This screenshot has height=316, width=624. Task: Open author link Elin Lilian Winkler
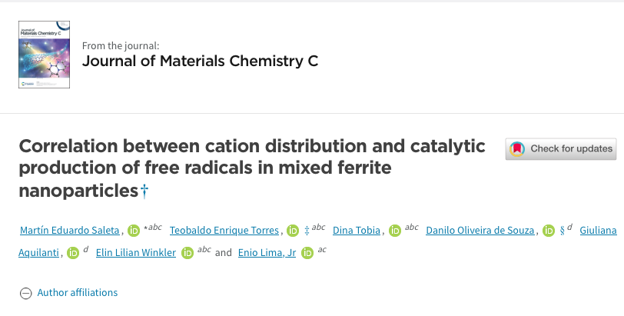136,253
